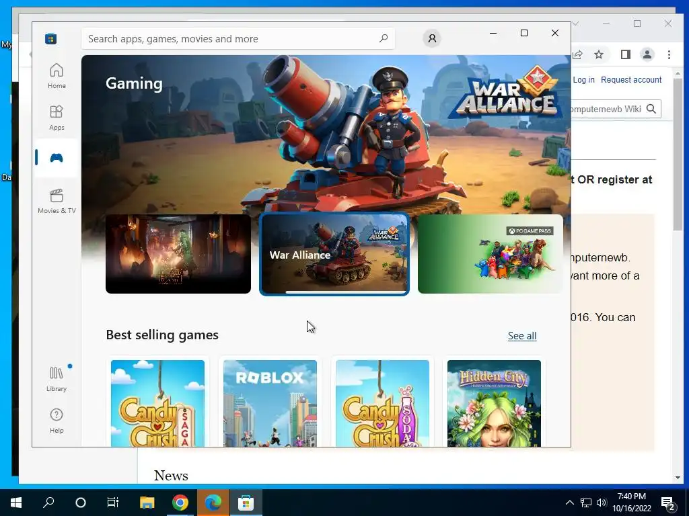Select the PC Game Pass carousel card

coord(491,254)
